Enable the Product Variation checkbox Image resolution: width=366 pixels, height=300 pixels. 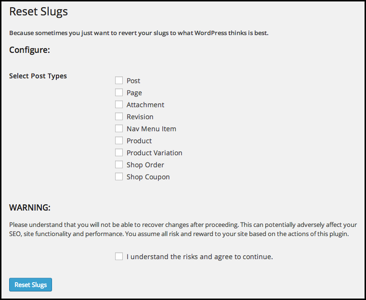point(119,152)
